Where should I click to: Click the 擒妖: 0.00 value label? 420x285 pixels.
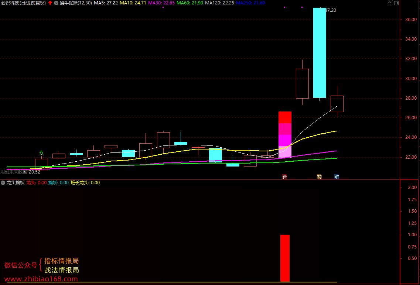click(x=58, y=183)
